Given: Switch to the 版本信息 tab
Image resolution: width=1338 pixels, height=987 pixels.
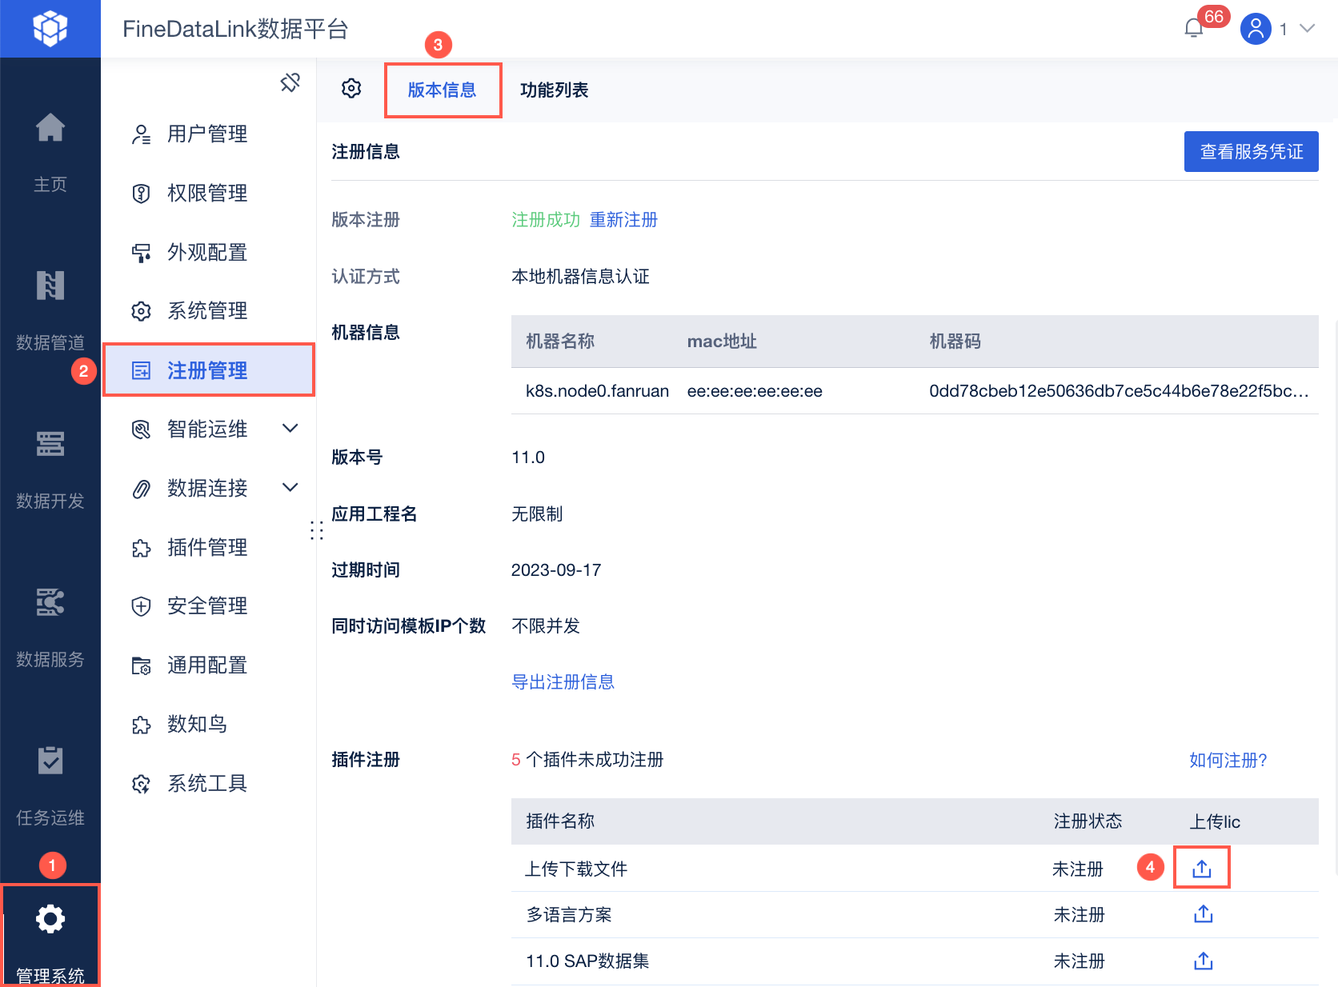Looking at the screenshot, I should 443,90.
